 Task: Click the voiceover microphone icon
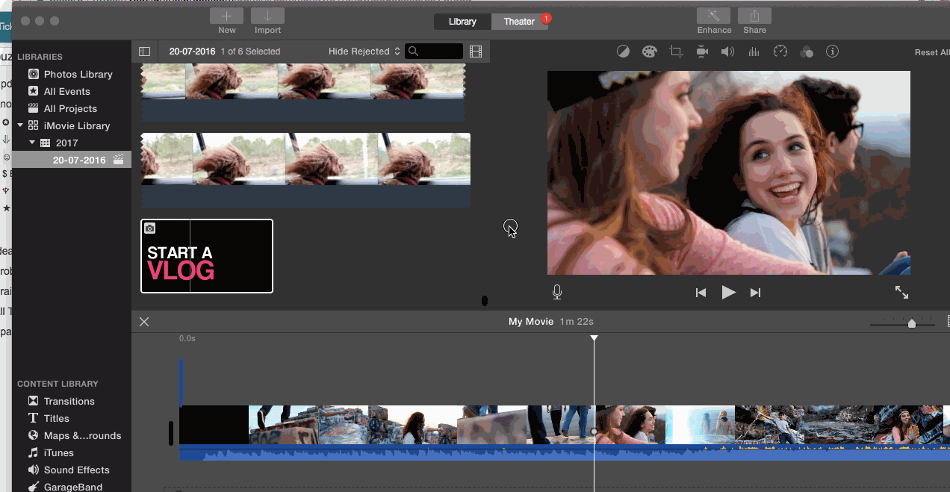point(557,293)
